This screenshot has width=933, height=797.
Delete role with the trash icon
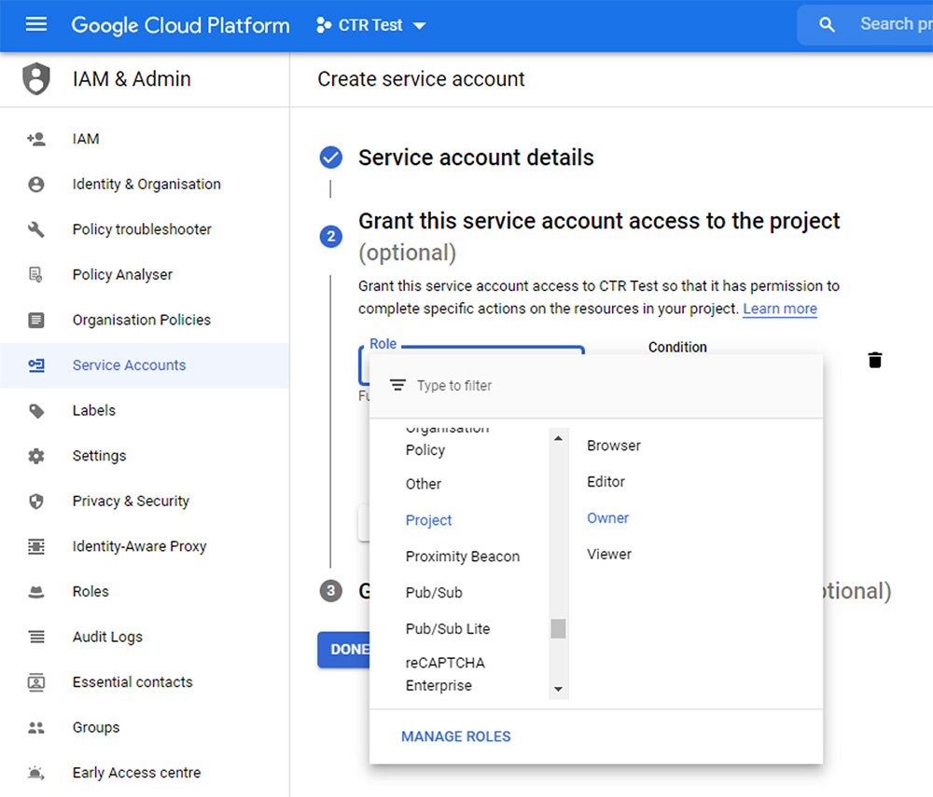(x=874, y=360)
